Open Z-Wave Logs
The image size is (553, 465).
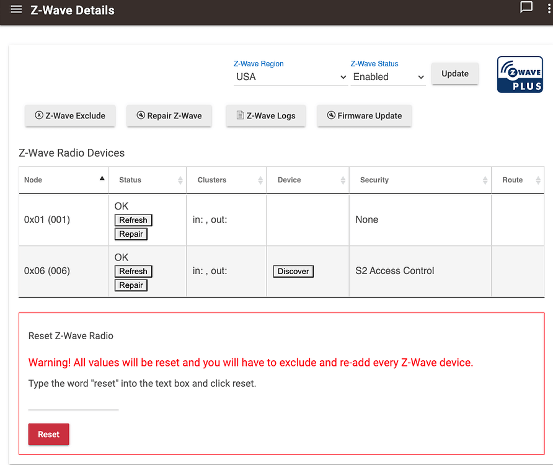[x=266, y=116]
